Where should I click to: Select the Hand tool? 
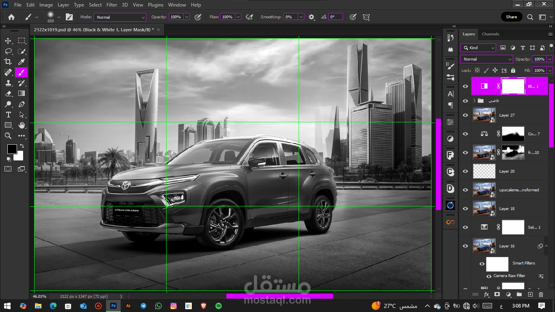pyautogui.click(x=22, y=125)
